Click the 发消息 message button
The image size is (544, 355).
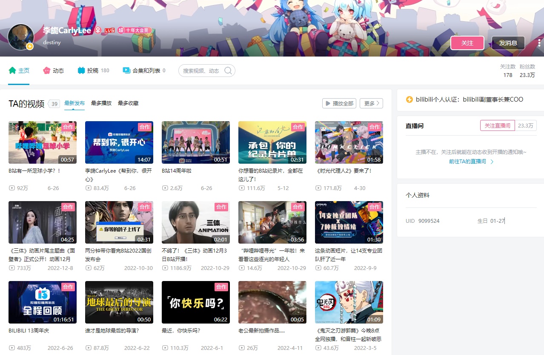508,43
